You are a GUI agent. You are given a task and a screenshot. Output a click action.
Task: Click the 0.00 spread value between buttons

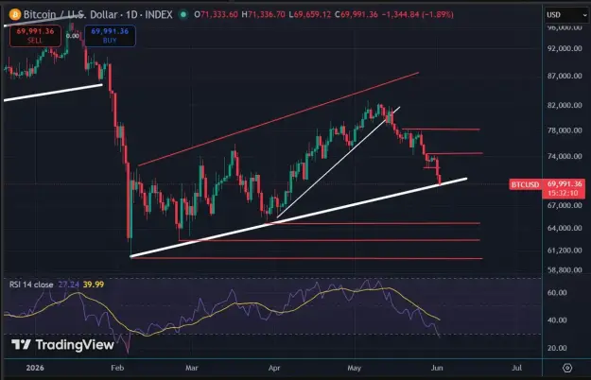point(73,36)
